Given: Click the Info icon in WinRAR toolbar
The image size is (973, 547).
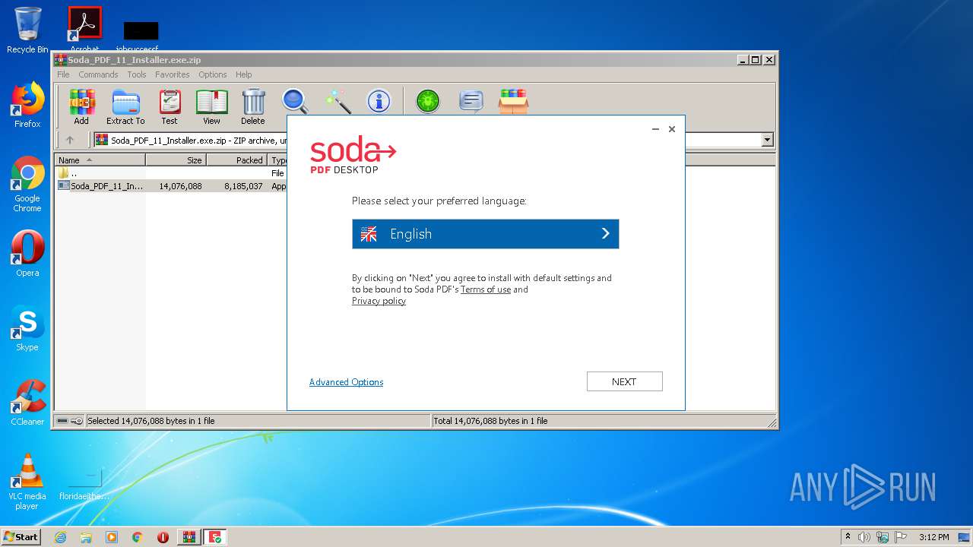Looking at the screenshot, I should [379, 101].
